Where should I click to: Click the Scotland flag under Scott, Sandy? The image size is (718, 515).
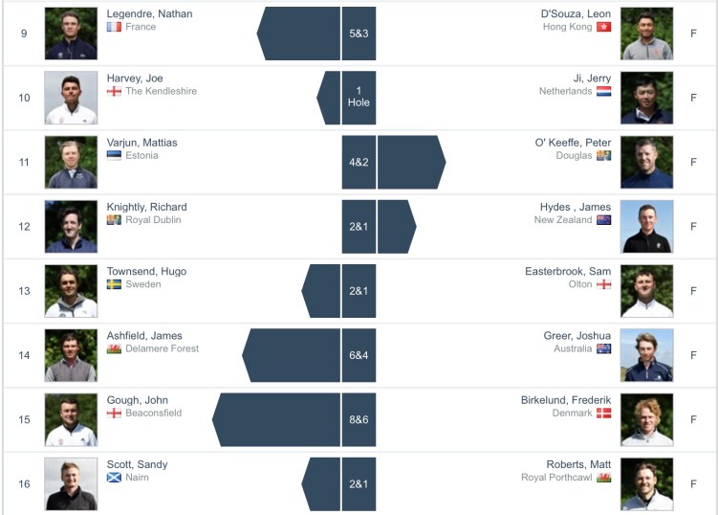pyautogui.click(x=114, y=478)
